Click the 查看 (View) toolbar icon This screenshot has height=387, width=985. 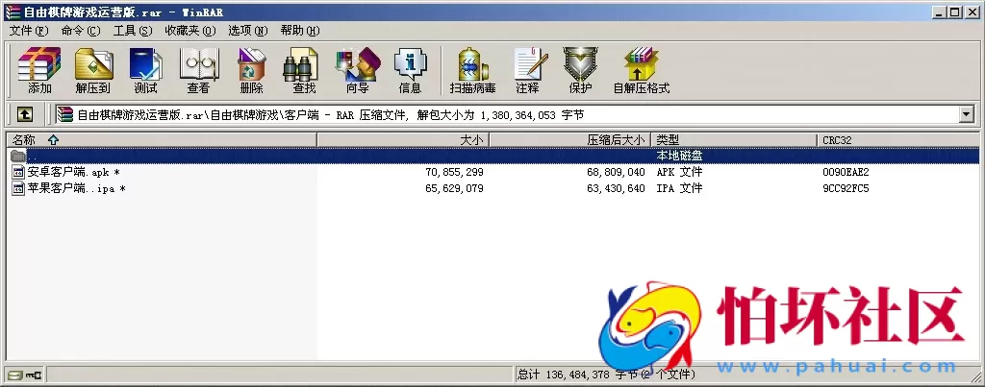click(198, 70)
